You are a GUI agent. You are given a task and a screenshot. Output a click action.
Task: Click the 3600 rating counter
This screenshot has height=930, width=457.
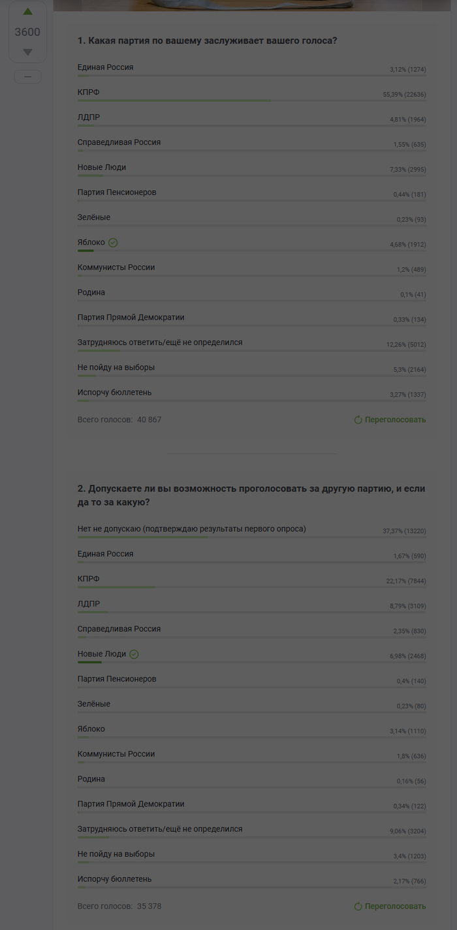[x=27, y=32]
